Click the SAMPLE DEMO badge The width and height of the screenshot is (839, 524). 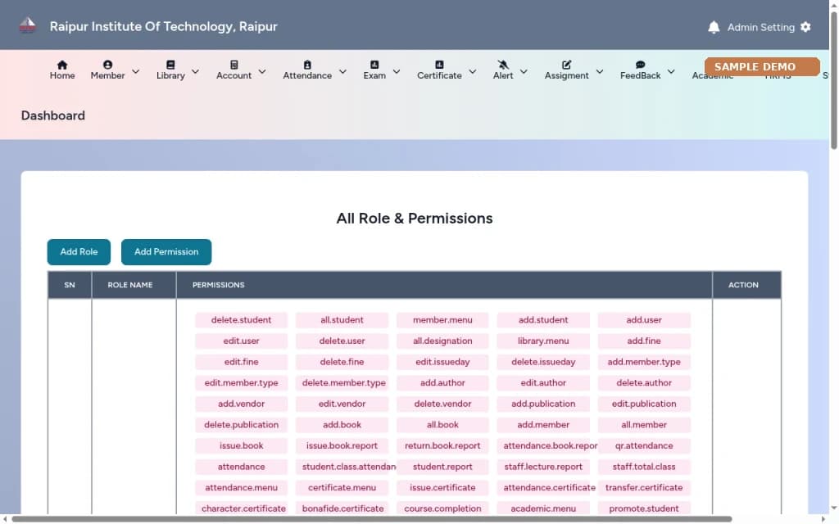(762, 67)
